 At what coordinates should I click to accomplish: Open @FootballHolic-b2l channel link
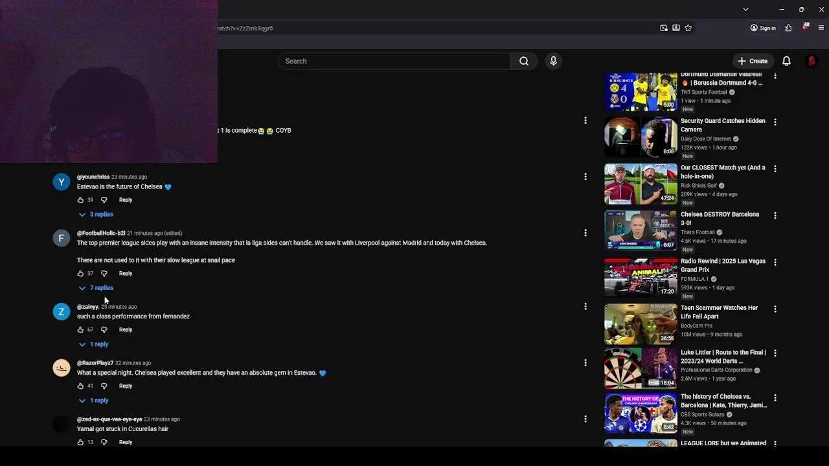coord(101,233)
